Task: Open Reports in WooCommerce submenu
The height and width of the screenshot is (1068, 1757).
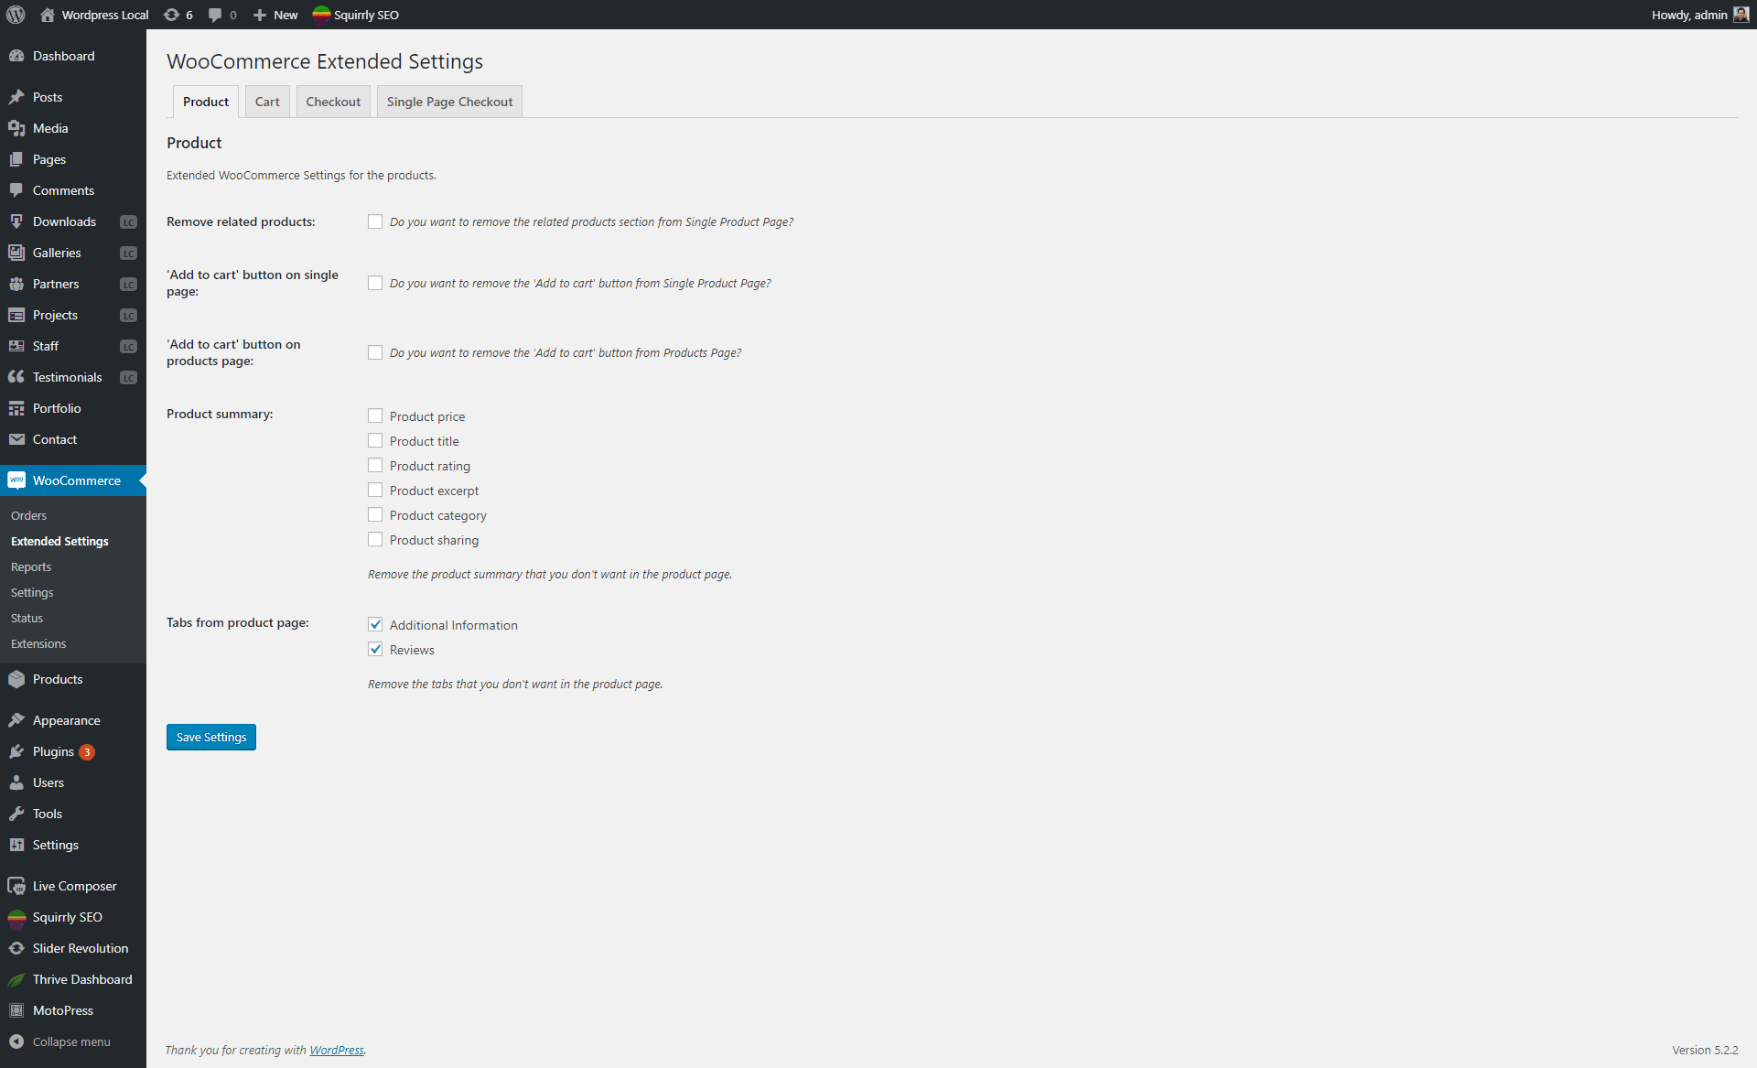Action: [x=31, y=566]
